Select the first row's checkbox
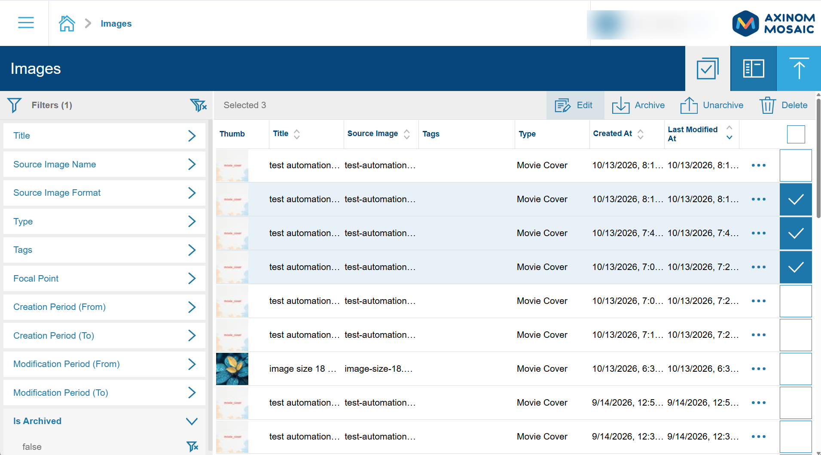 (796, 165)
